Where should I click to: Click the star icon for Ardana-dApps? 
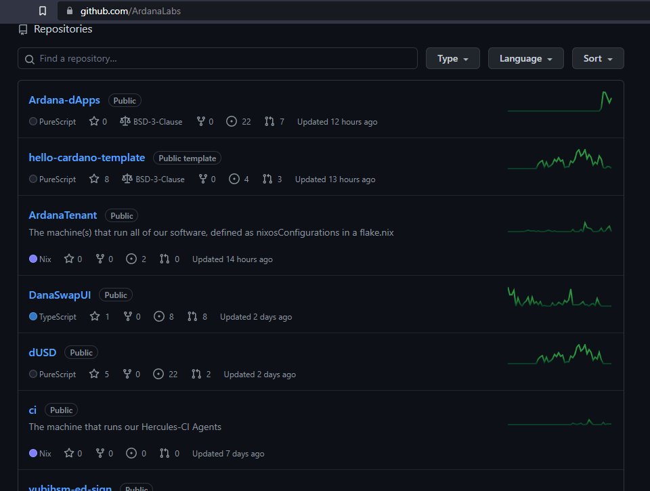point(94,121)
